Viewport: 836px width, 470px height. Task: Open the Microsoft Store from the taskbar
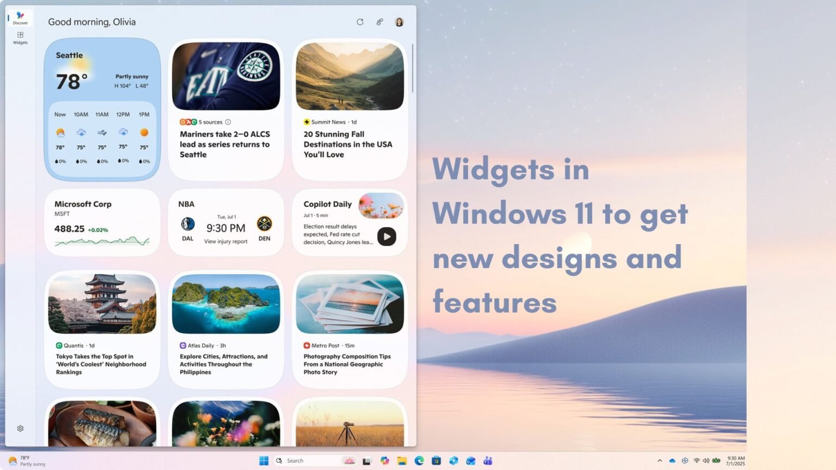tap(437, 461)
